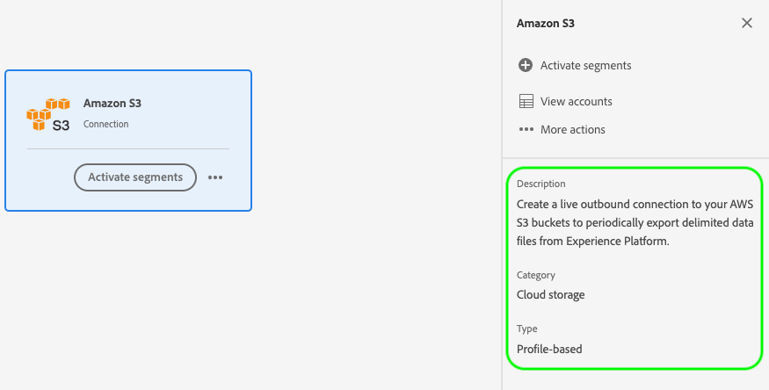The width and height of the screenshot is (769, 390).
Task: Open the three-dot menu on the S3 card
Action: pyautogui.click(x=215, y=177)
